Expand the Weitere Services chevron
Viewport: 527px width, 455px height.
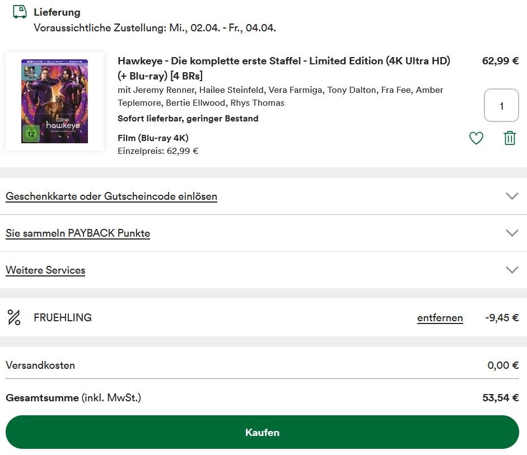coord(512,270)
